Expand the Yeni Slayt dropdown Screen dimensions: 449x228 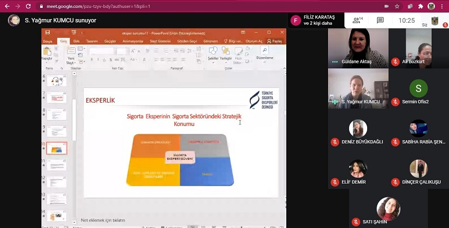coord(71,62)
